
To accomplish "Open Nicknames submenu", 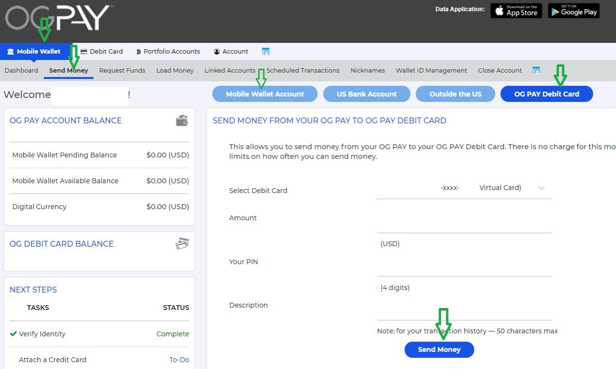I will click(367, 70).
